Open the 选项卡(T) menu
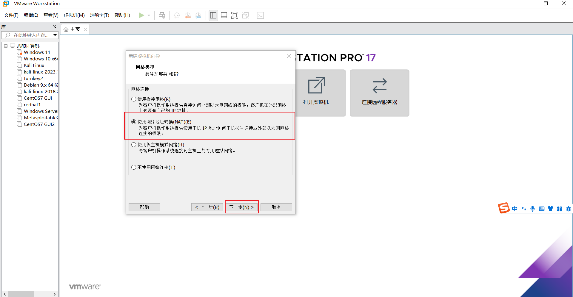 pyautogui.click(x=100, y=15)
